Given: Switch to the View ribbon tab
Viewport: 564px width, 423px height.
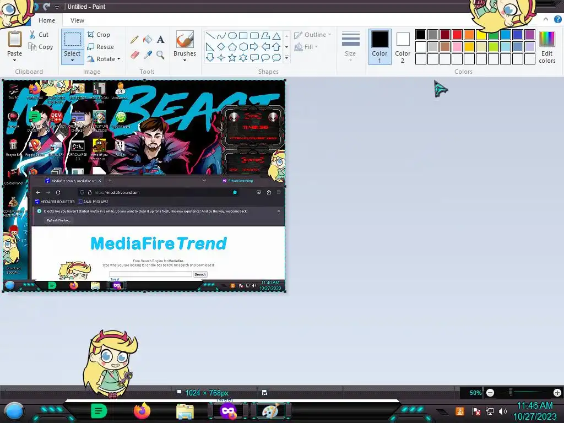Looking at the screenshot, I should pyautogui.click(x=77, y=20).
